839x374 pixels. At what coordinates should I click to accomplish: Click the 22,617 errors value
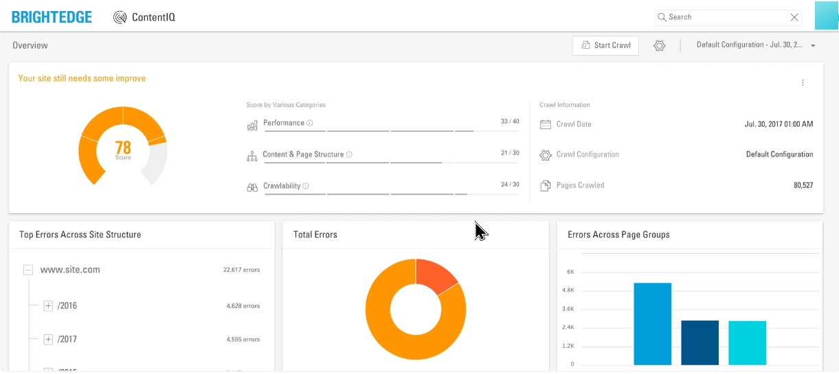pos(242,270)
